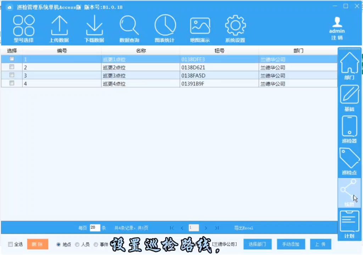The image size is (363, 255).
Task: Go to previous page in pager
Action: click(x=182, y=228)
